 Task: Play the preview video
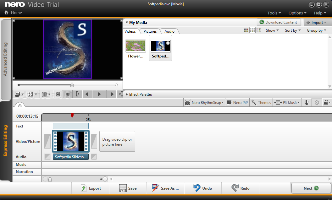tap(99, 94)
